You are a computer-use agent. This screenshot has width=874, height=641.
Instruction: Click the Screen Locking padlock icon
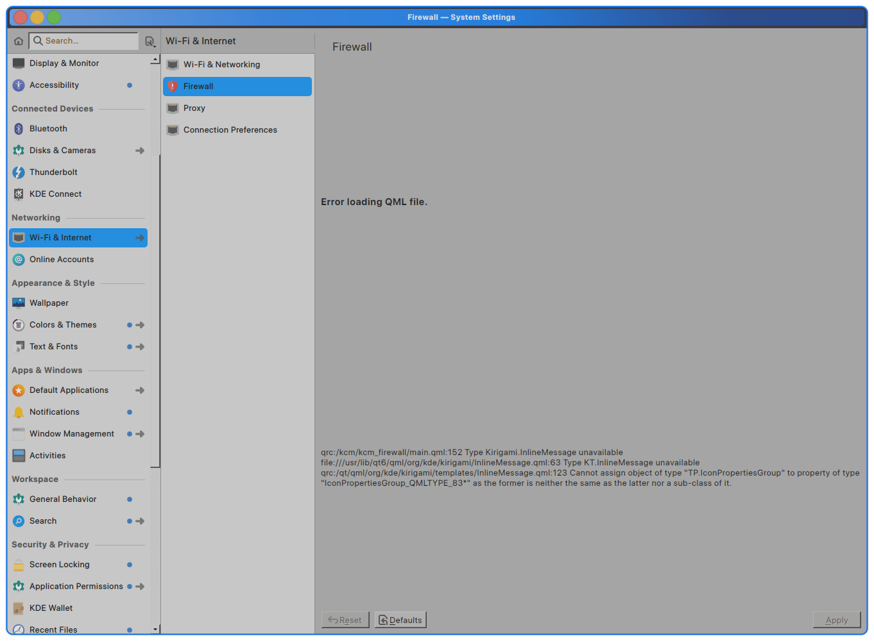click(19, 565)
